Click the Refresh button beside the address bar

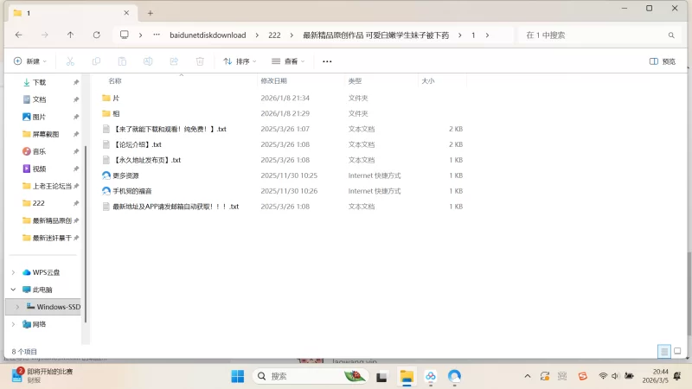(96, 35)
